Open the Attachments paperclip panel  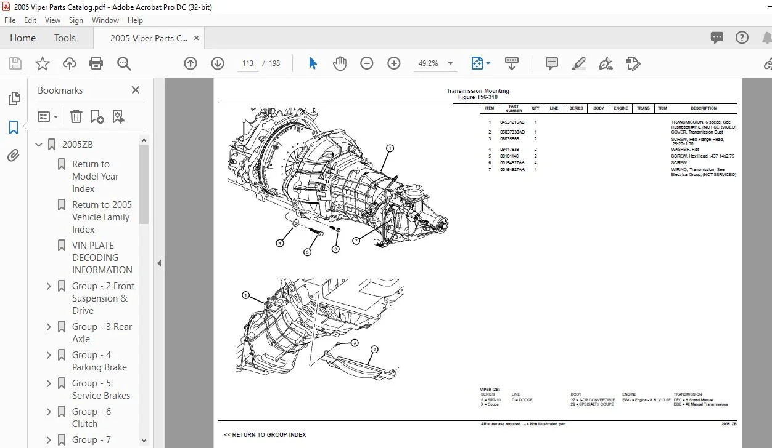(13, 156)
